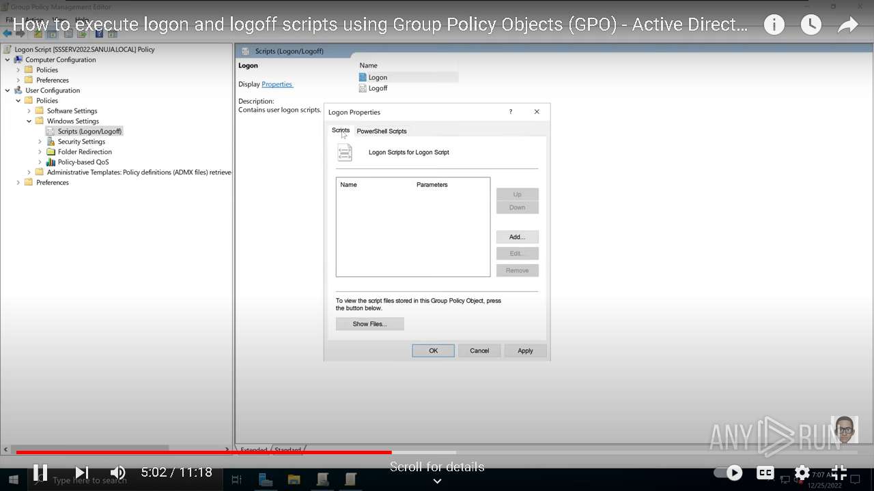Click the Watch later clock icon
874x491 pixels.
point(810,25)
